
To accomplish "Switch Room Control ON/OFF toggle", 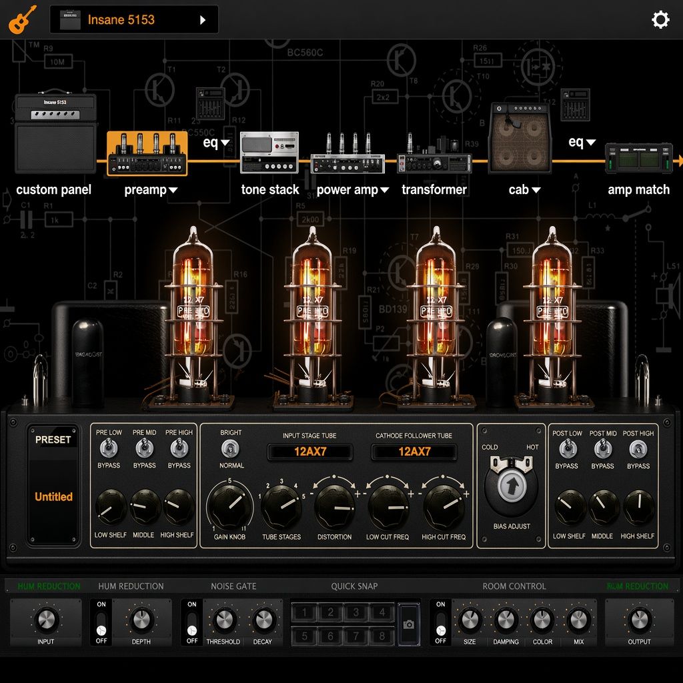I will [440, 623].
